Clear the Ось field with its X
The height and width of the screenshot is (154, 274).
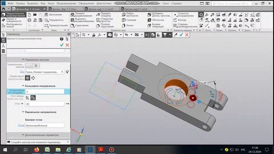point(62,72)
